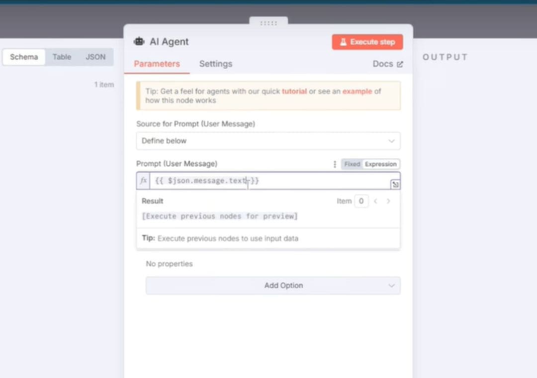Open the Source for Prompt dropdown
The width and height of the screenshot is (537, 378).
(268, 141)
